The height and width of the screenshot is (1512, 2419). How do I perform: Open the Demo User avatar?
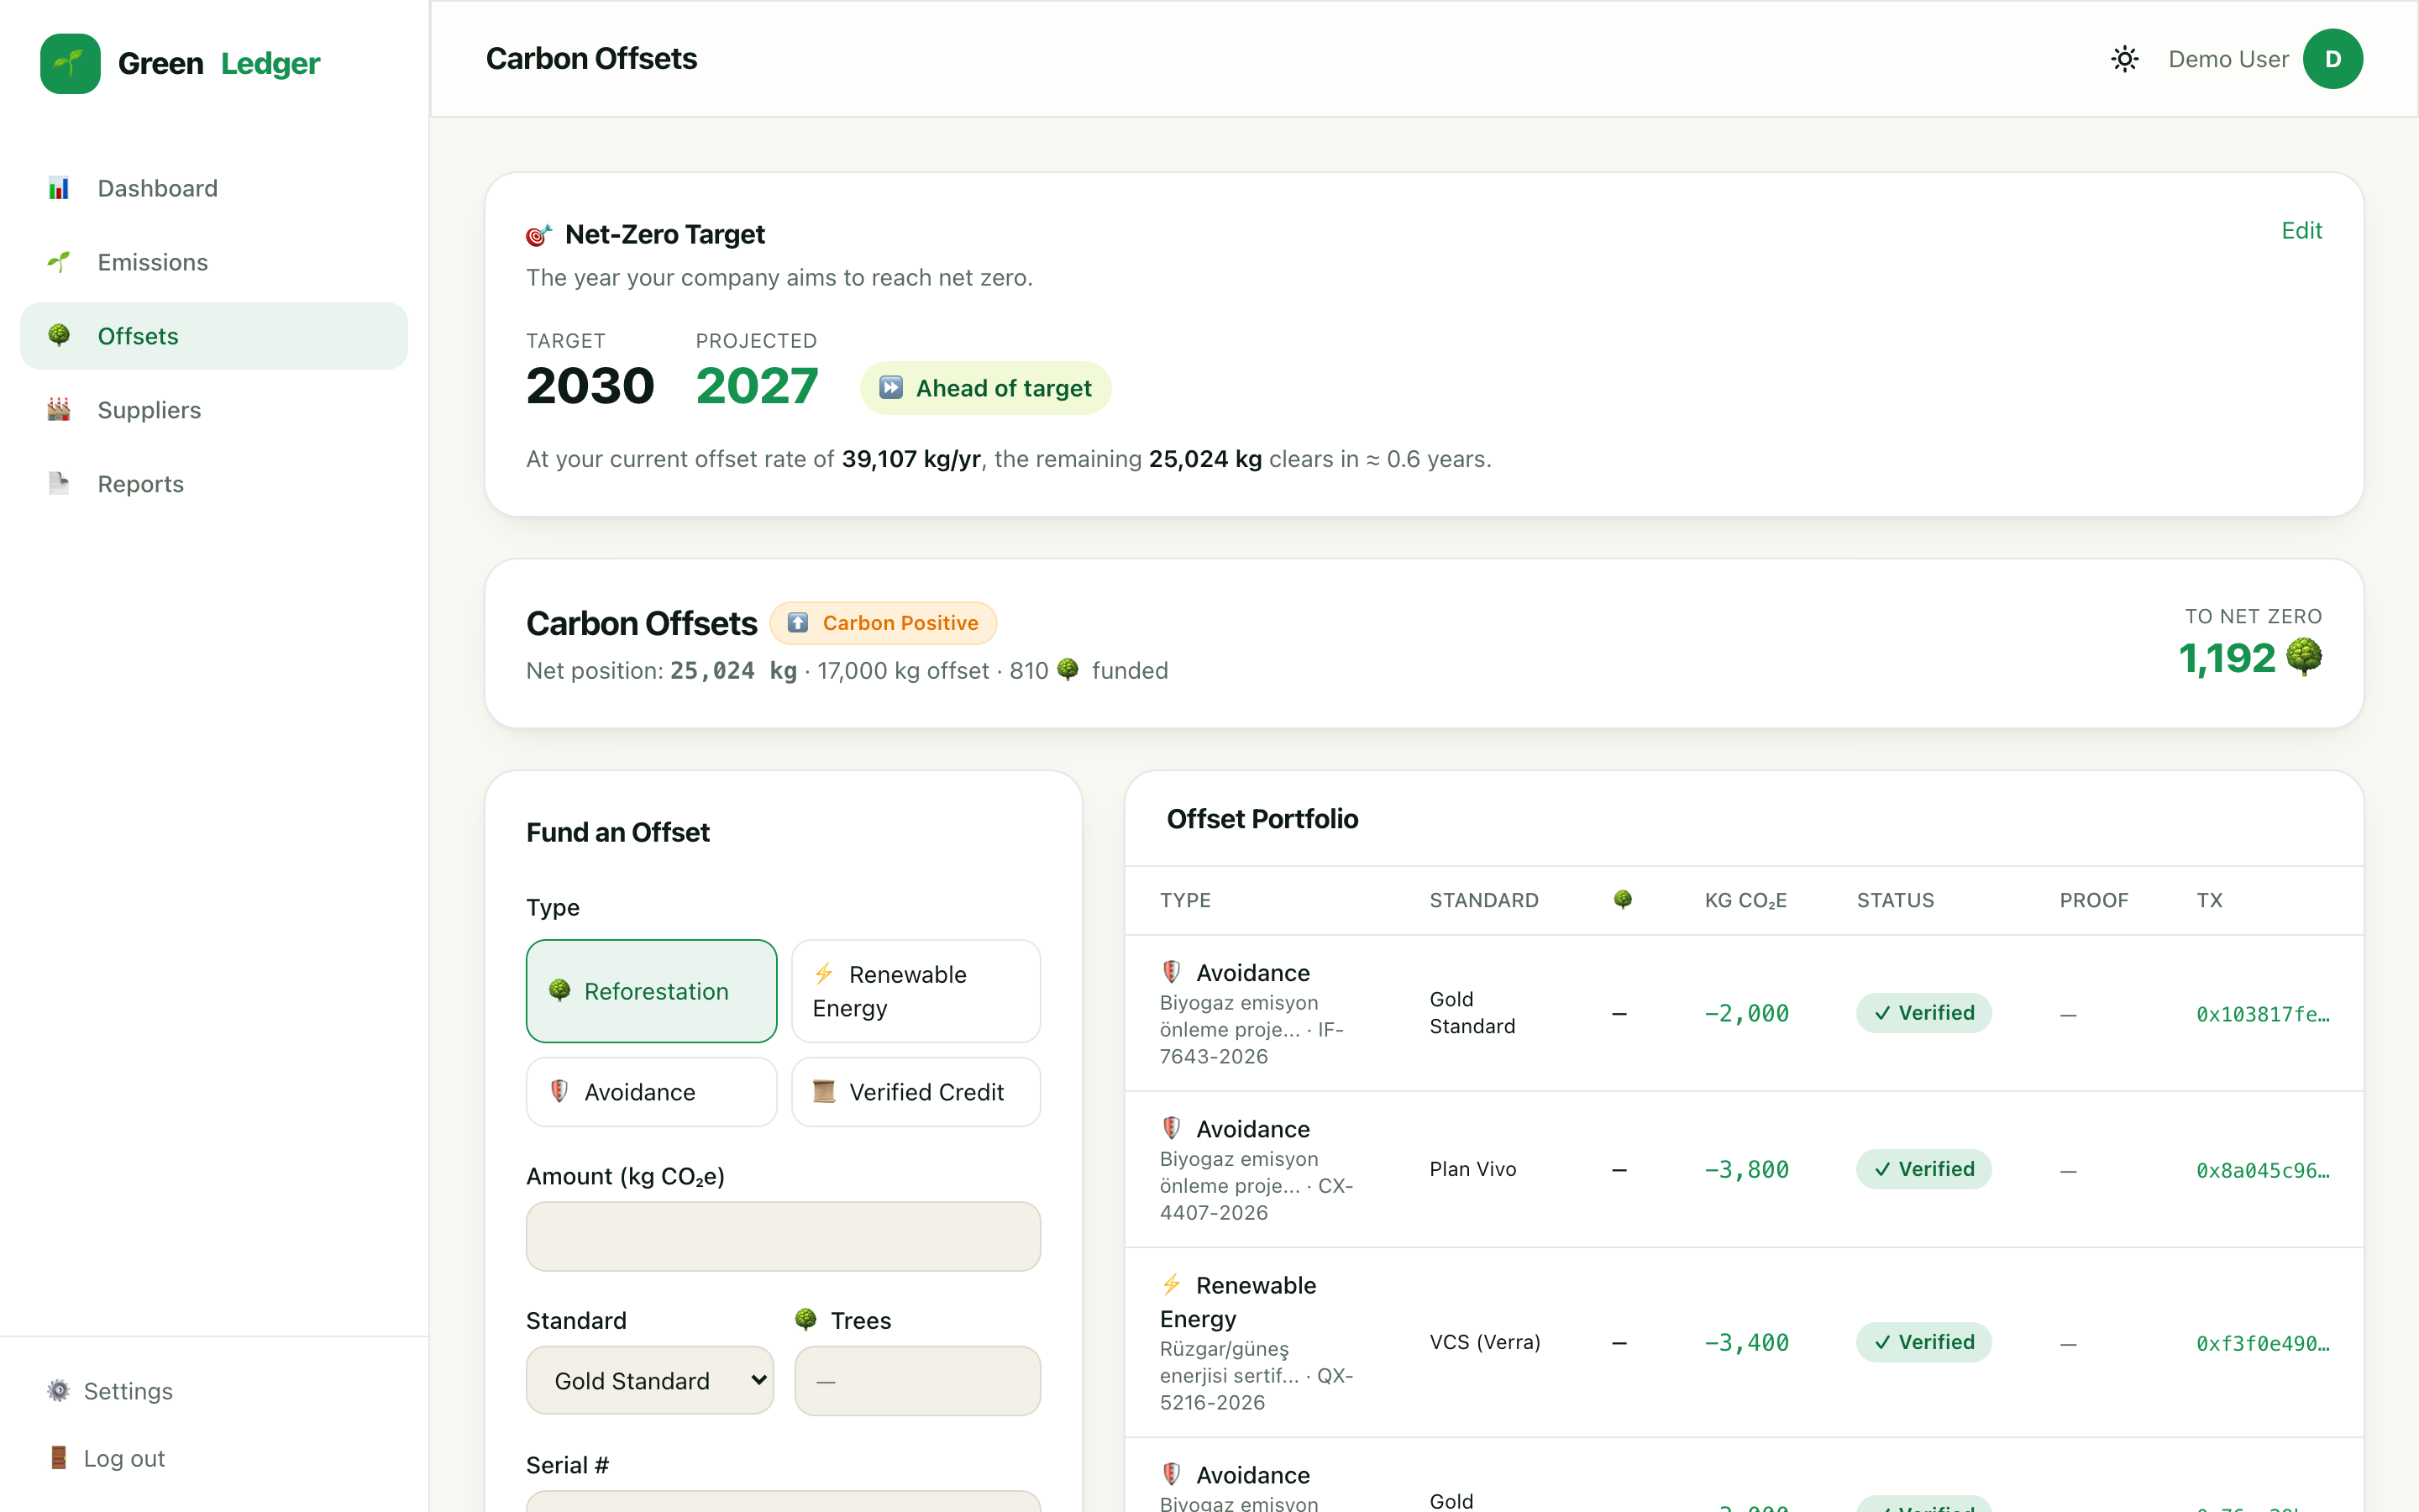[2333, 59]
